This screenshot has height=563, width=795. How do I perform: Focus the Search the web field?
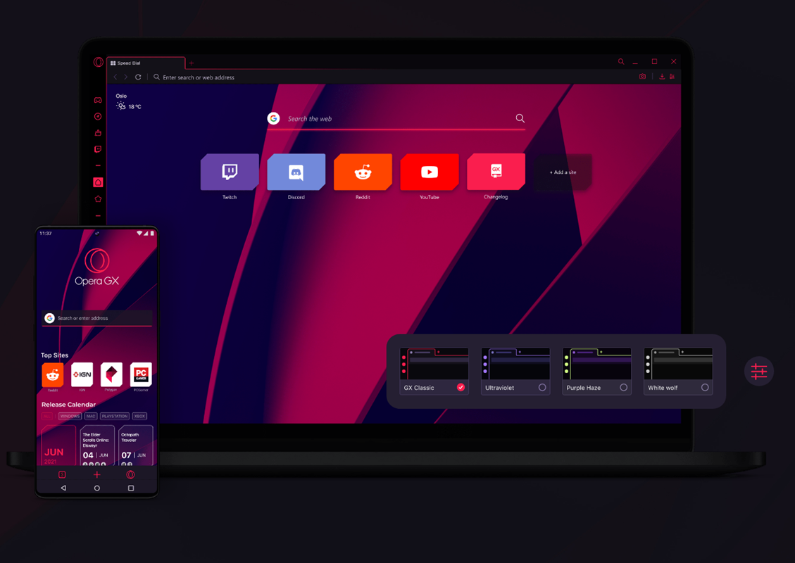[396, 118]
